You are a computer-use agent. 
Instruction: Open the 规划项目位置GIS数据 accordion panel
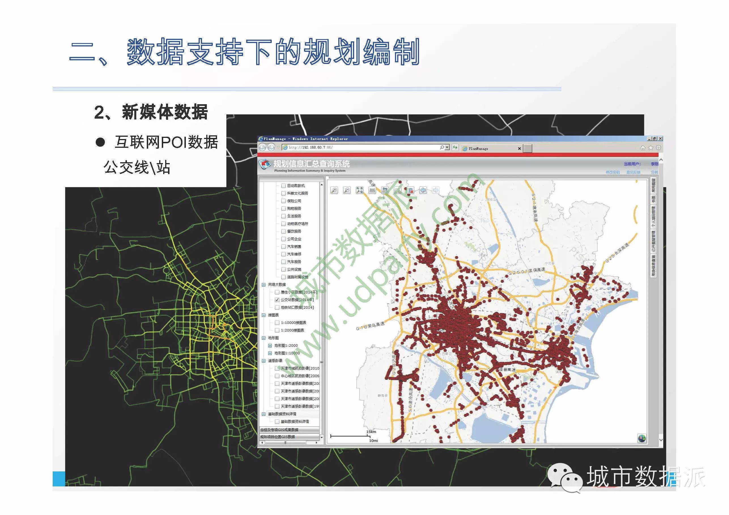coord(289,437)
